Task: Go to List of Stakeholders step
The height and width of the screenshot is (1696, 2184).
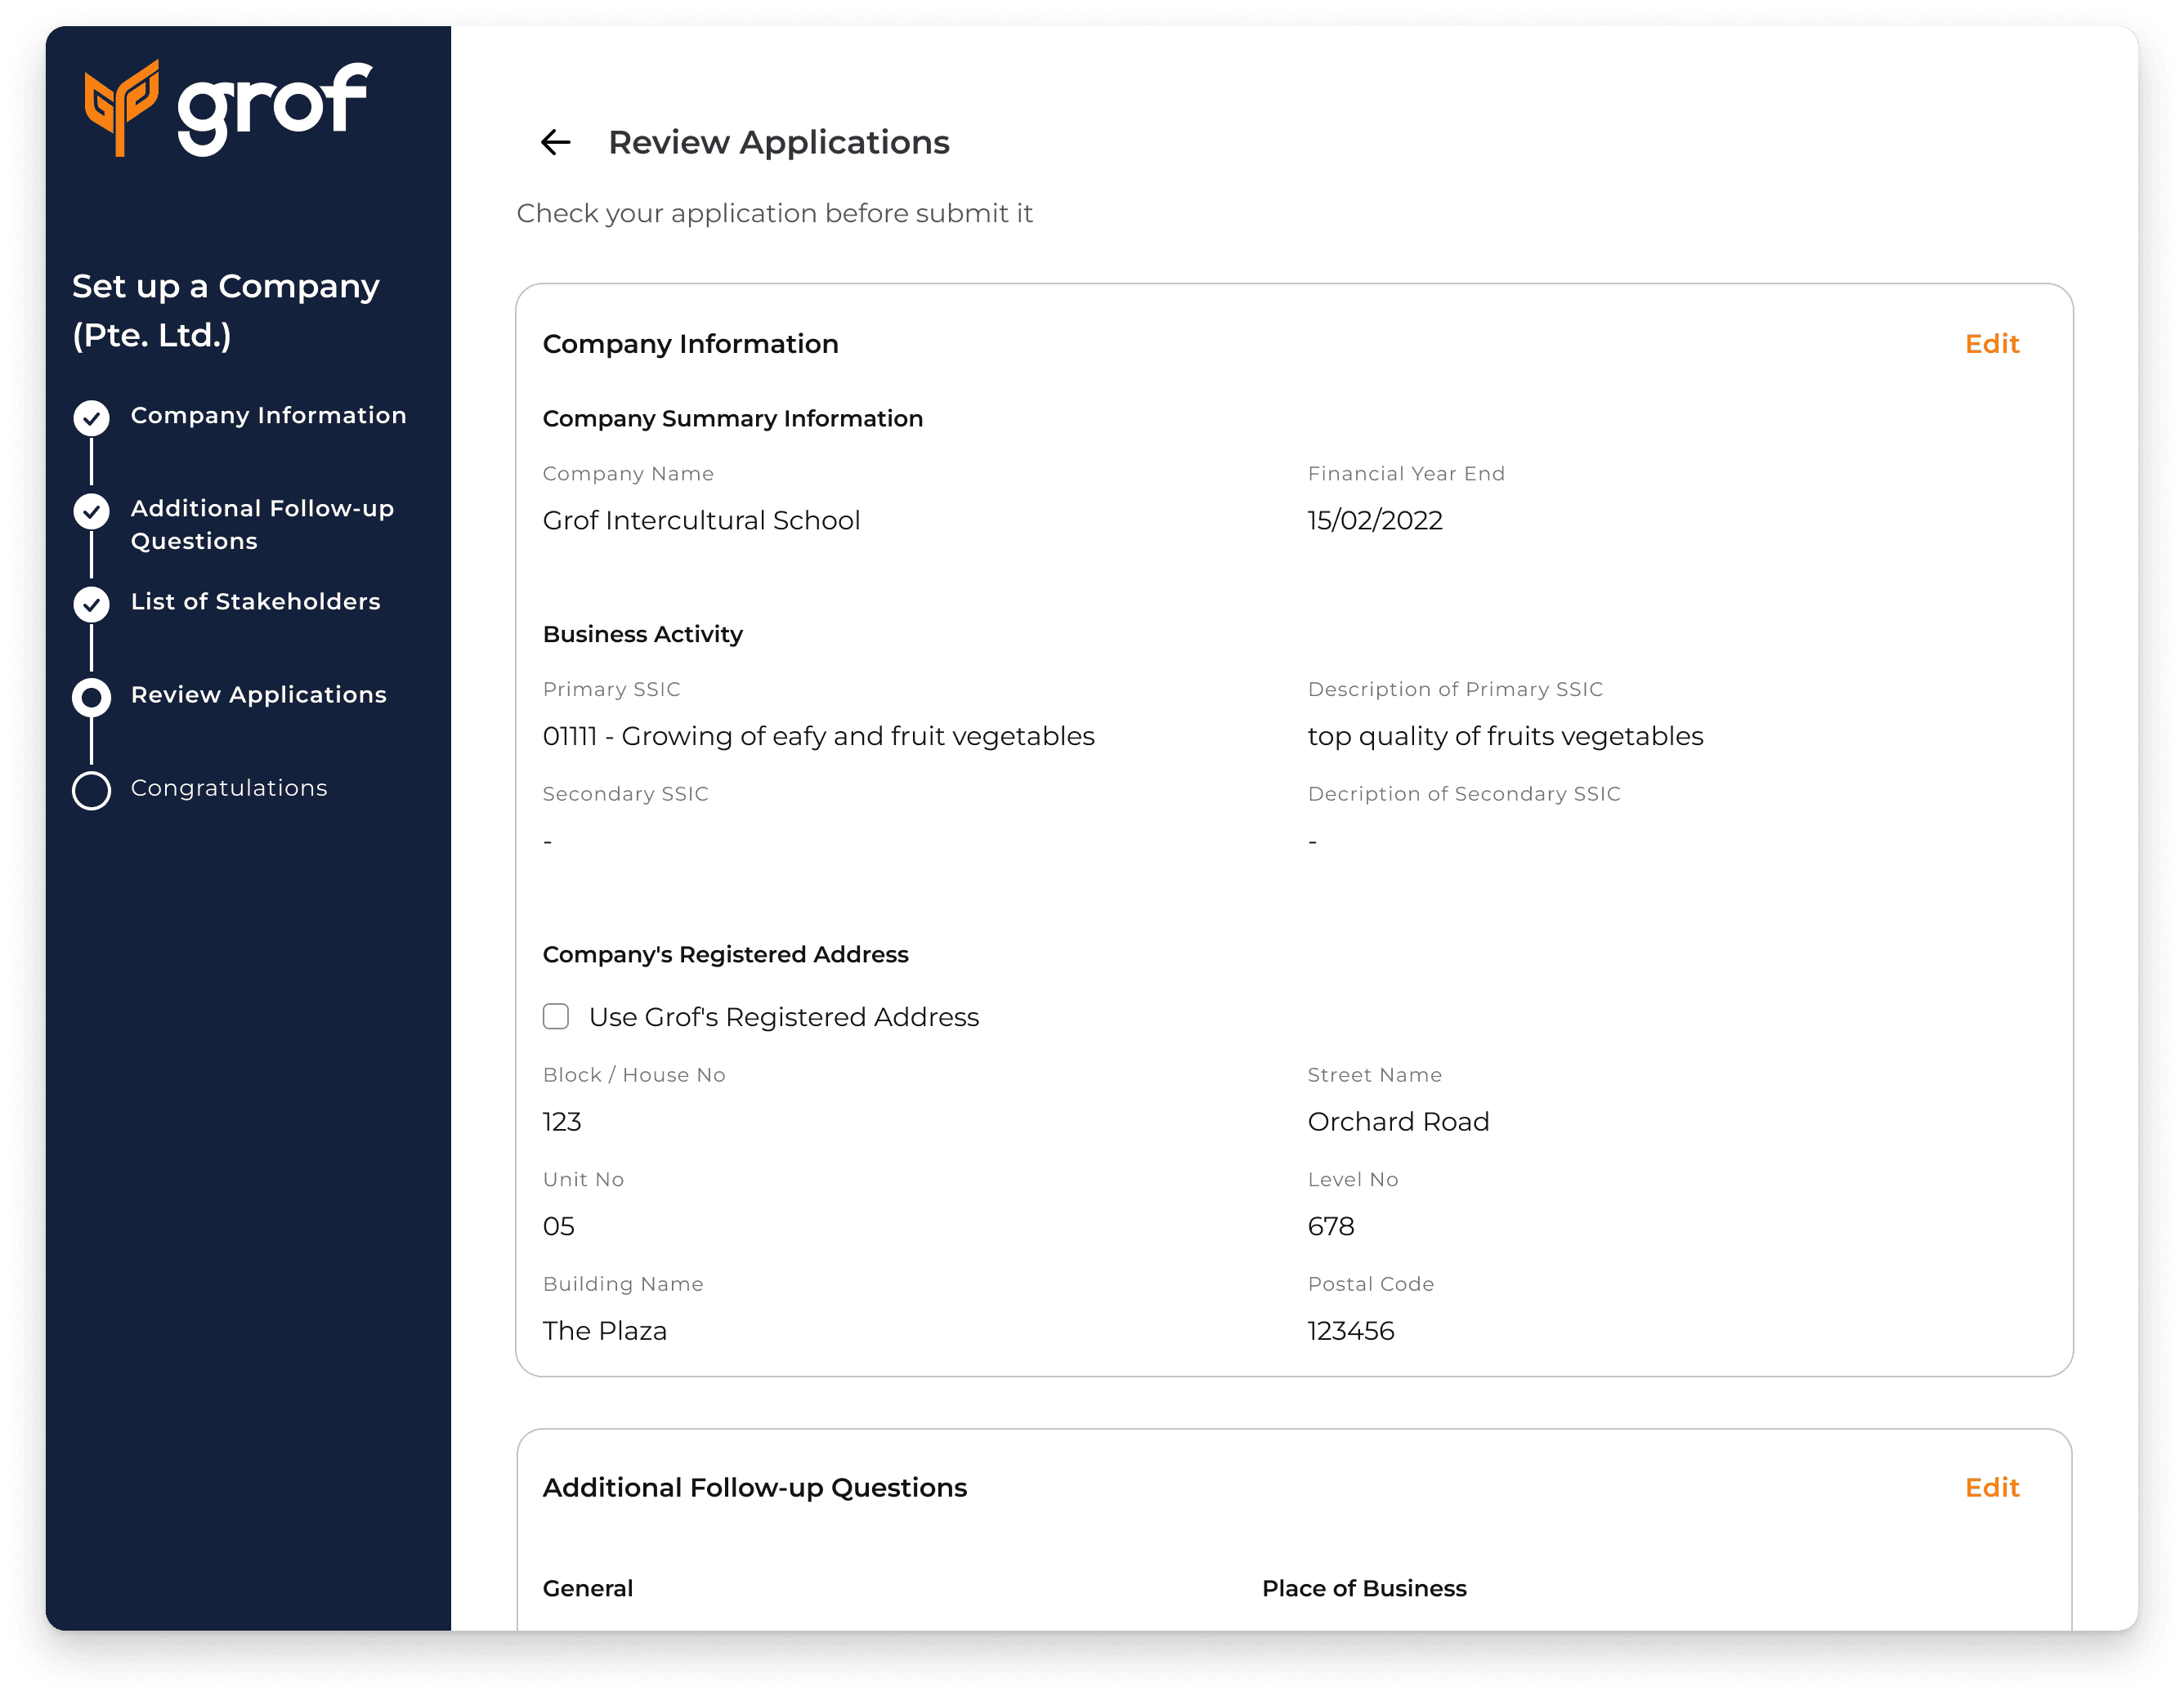Action: pyautogui.click(x=255, y=600)
